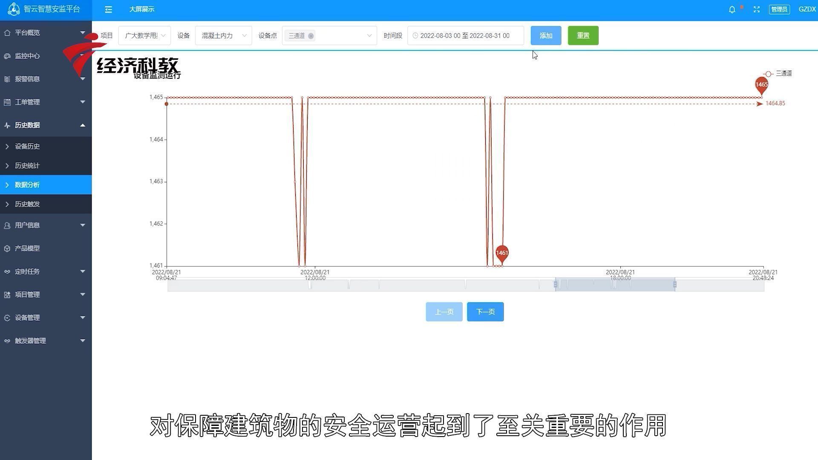
Task: Open 数据分析 in the sidebar menu
Action: coord(27,184)
